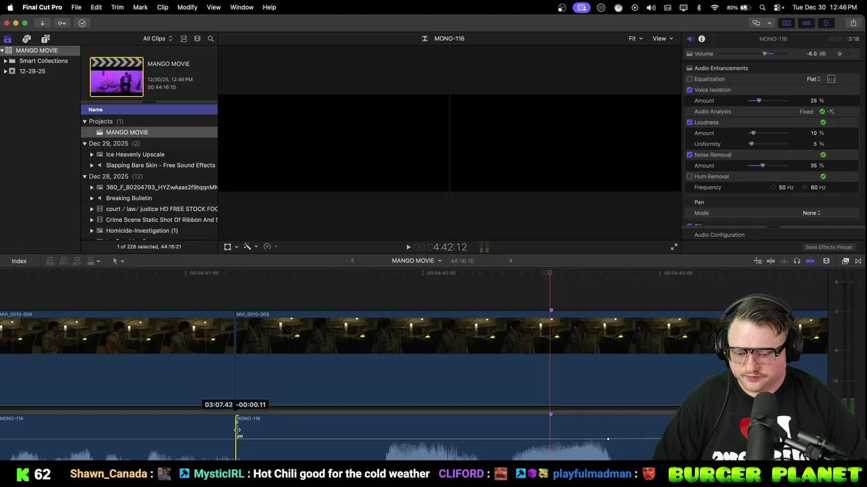
Task: Click the viewer play button
Action: click(408, 248)
